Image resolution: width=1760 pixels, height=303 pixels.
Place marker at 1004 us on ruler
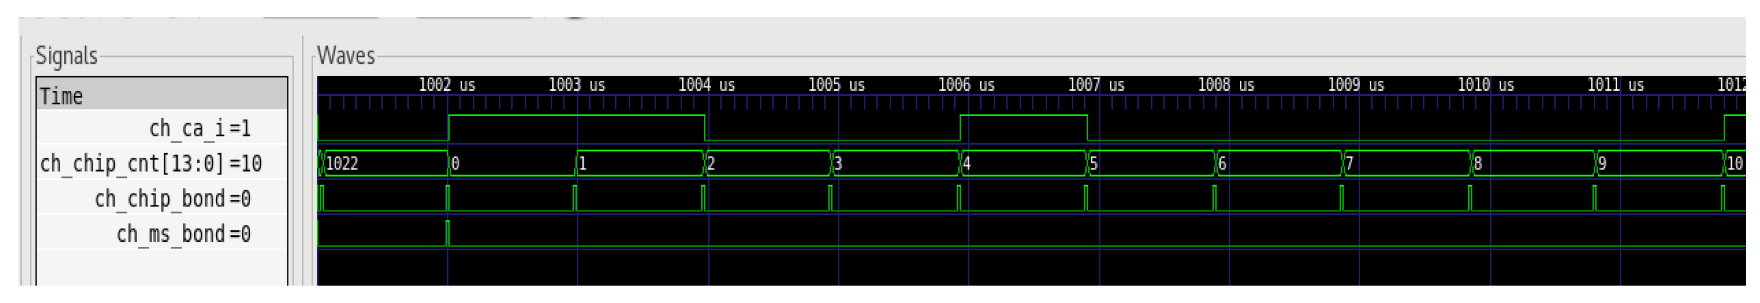[x=706, y=85]
